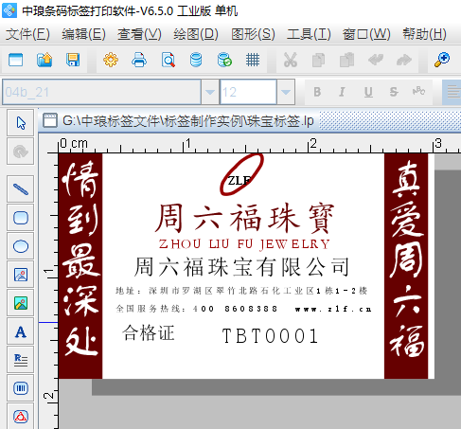Select the arrow pointer tool

click(21, 123)
